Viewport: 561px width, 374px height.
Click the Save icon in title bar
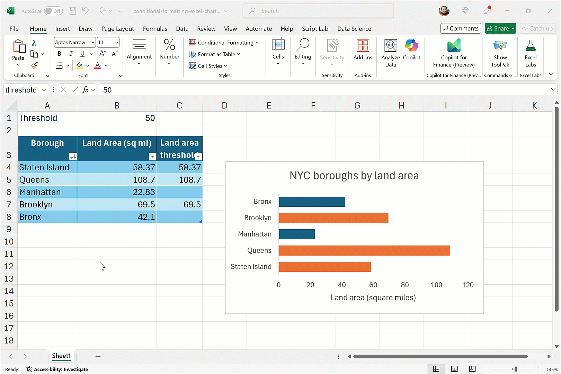[x=72, y=11]
